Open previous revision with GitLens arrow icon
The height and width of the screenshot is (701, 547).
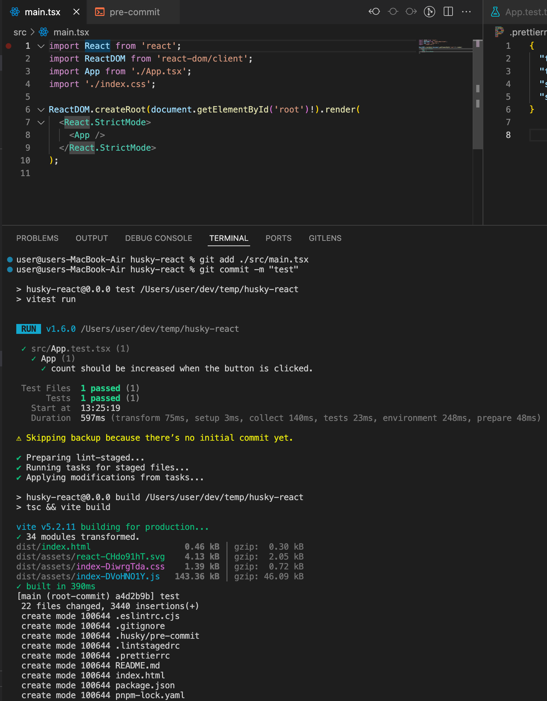(x=374, y=12)
